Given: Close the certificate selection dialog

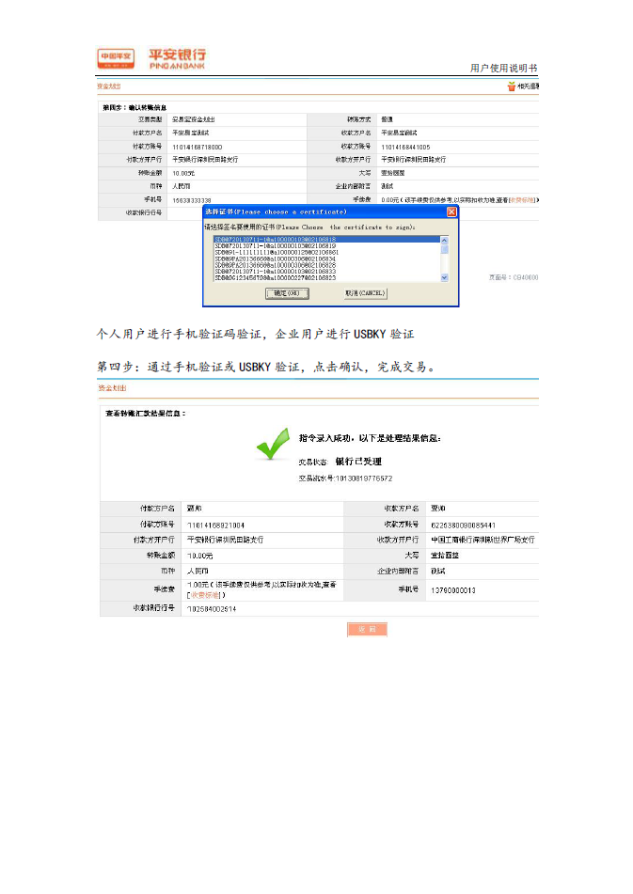Looking at the screenshot, I should [x=451, y=212].
